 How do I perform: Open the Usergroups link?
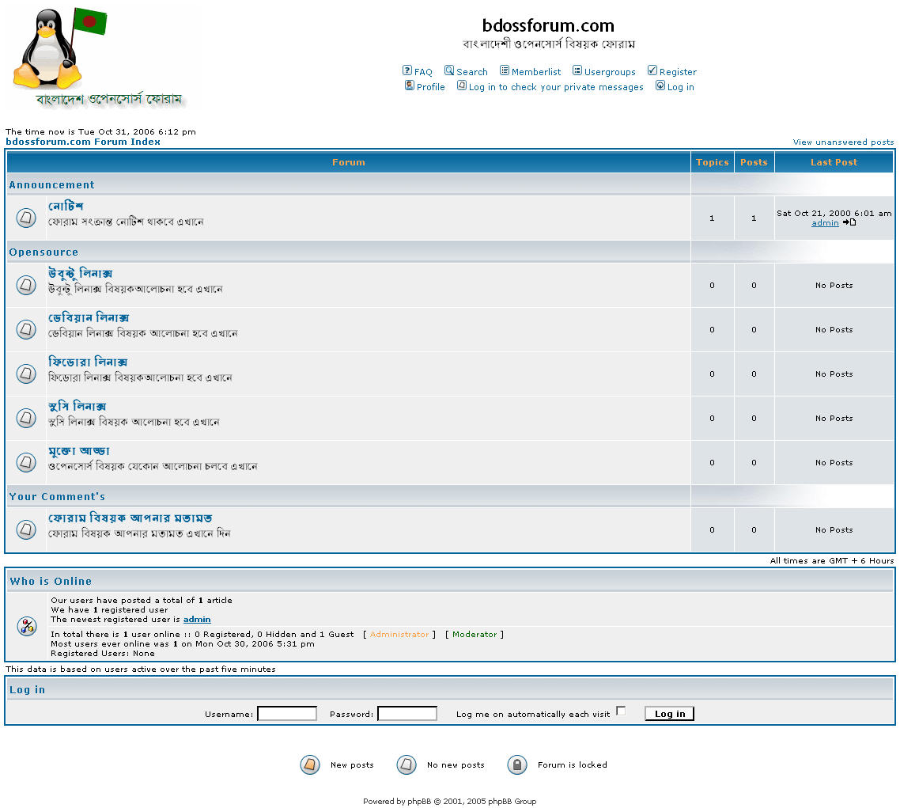pyautogui.click(x=610, y=72)
